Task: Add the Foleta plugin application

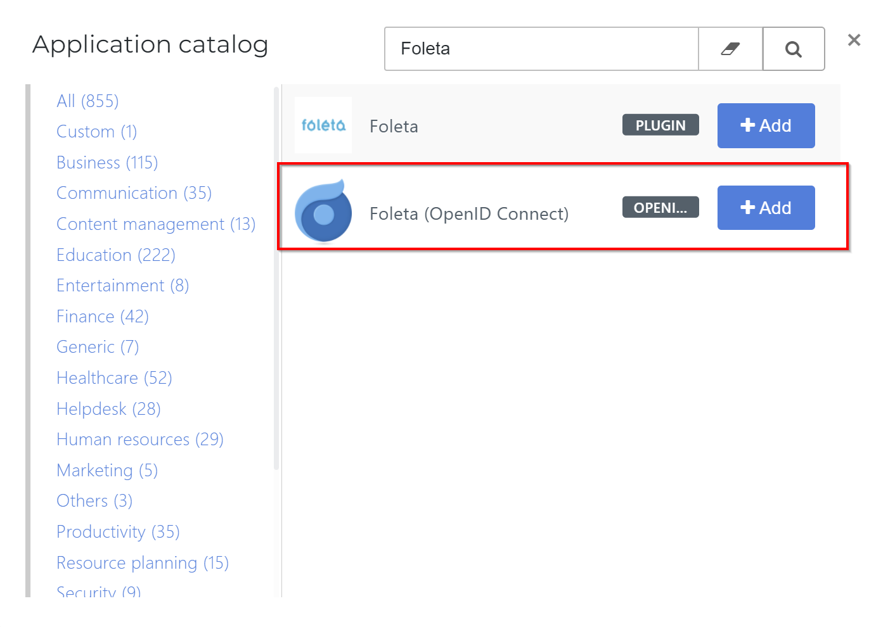Action: 766,125
